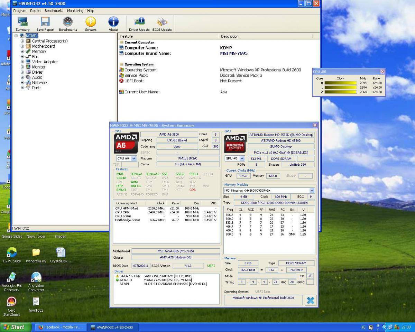415x332 pixels.
Task: Select the 'Operating System:' feature row
Action: (x=218, y=70)
